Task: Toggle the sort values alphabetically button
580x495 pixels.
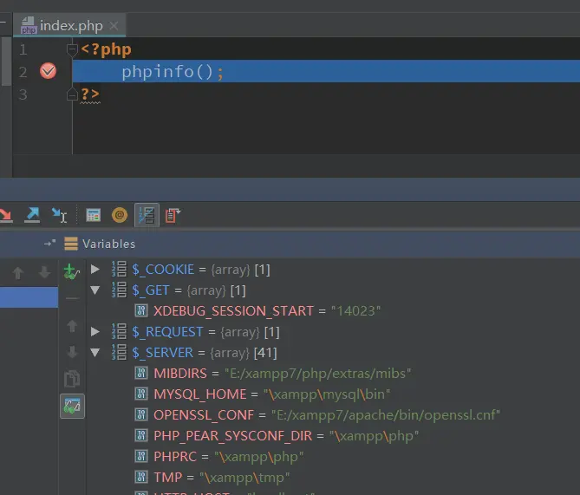Action: (x=147, y=215)
